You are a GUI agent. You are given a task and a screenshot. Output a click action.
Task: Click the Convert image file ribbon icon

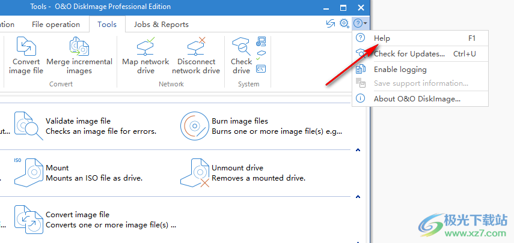click(26, 46)
